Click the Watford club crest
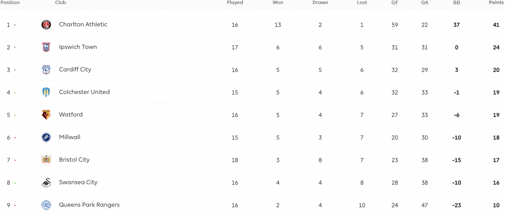 (46, 115)
